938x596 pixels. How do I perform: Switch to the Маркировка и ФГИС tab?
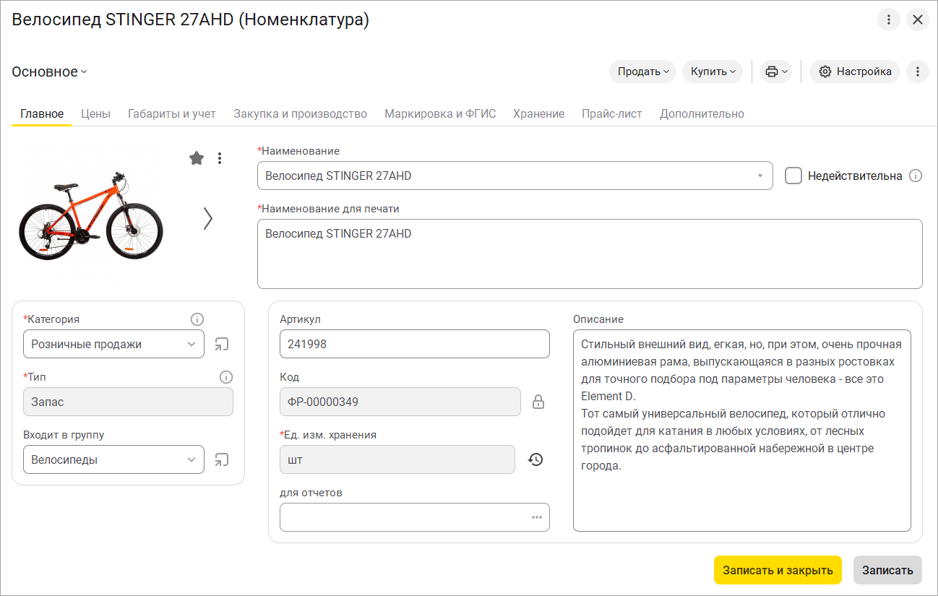(x=440, y=114)
